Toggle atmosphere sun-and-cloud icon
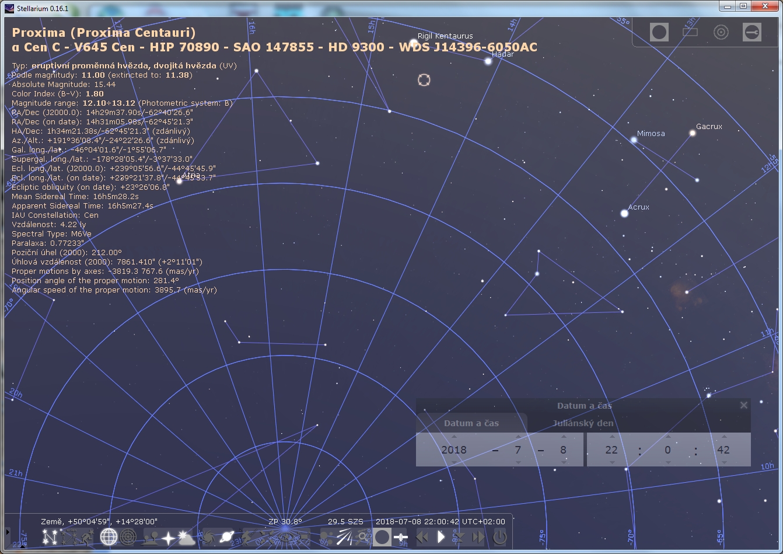783x554 pixels. [187, 537]
